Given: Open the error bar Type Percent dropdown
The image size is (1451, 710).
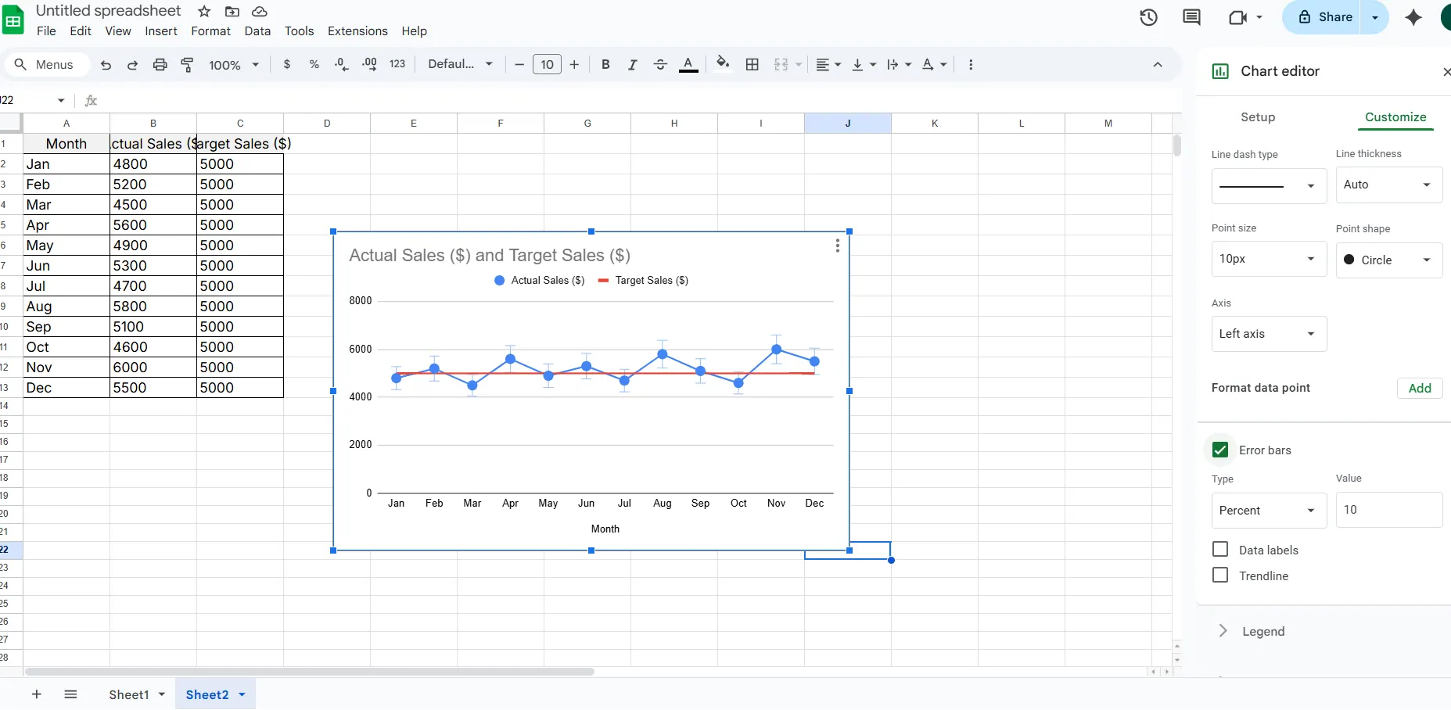Looking at the screenshot, I should [1268, 511].
